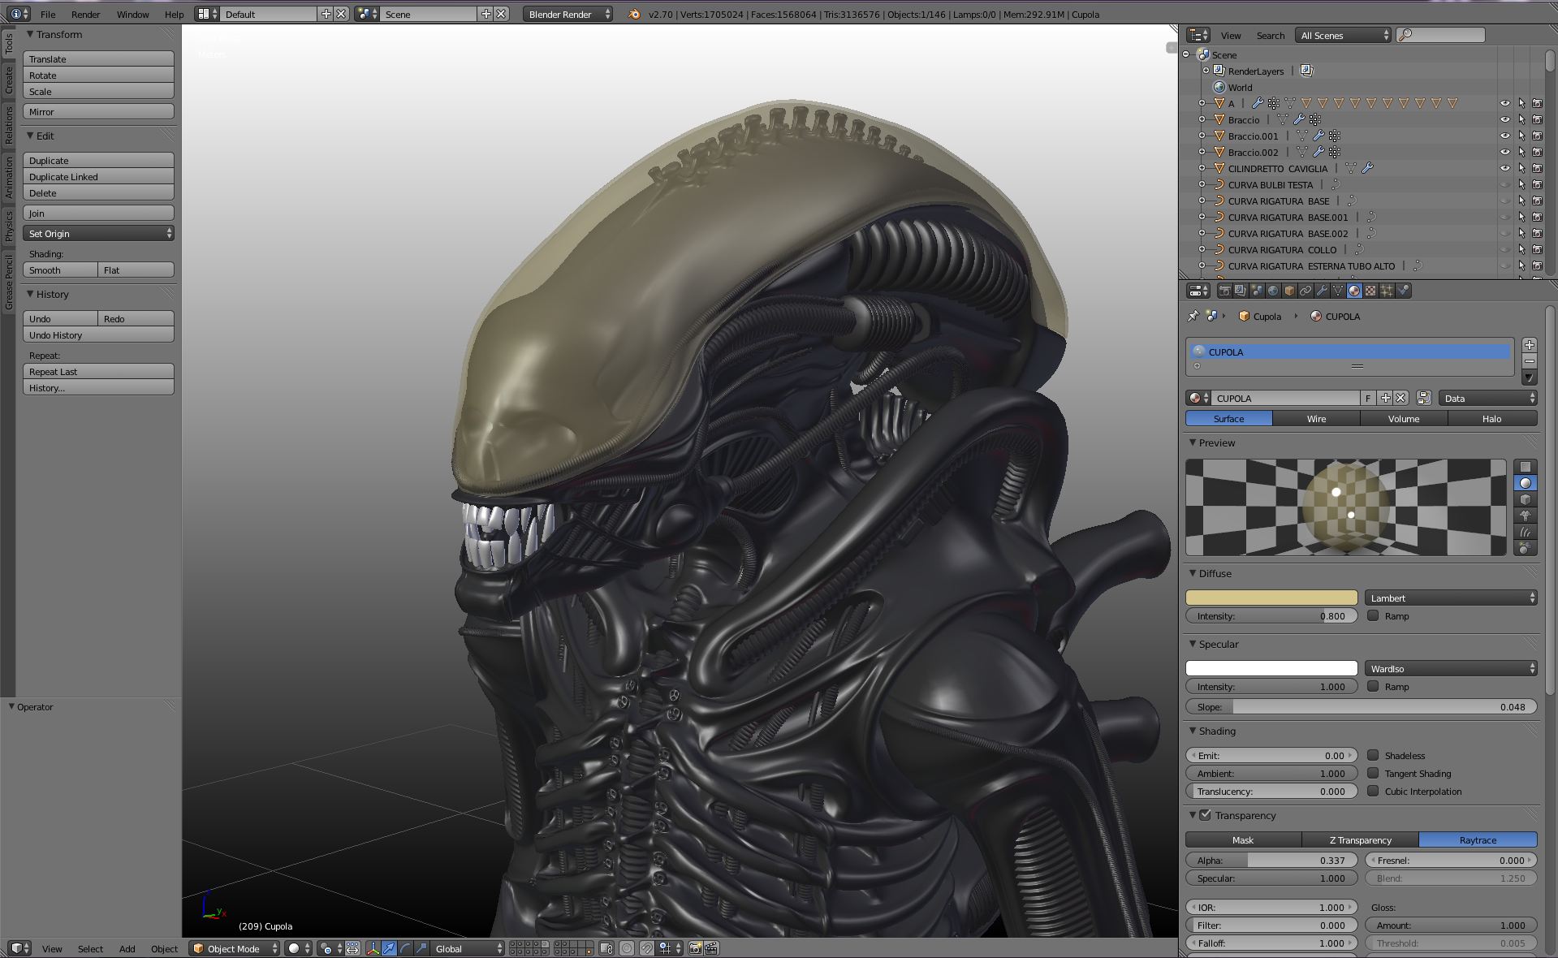Click the Join button

(x=98, y=213)
